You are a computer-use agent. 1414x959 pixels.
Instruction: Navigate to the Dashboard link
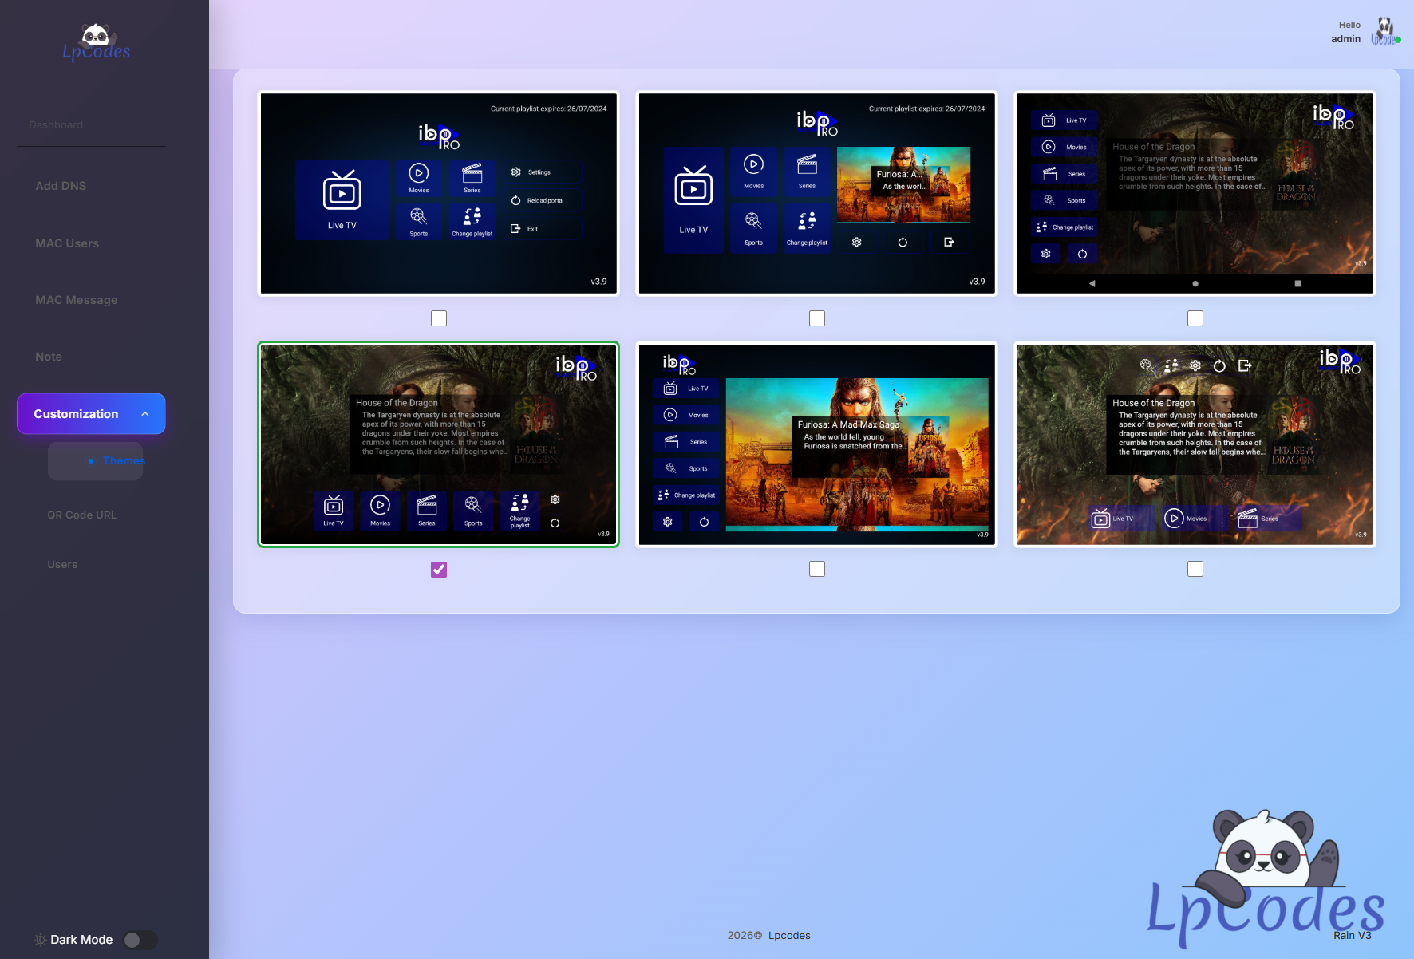point(56,125)
